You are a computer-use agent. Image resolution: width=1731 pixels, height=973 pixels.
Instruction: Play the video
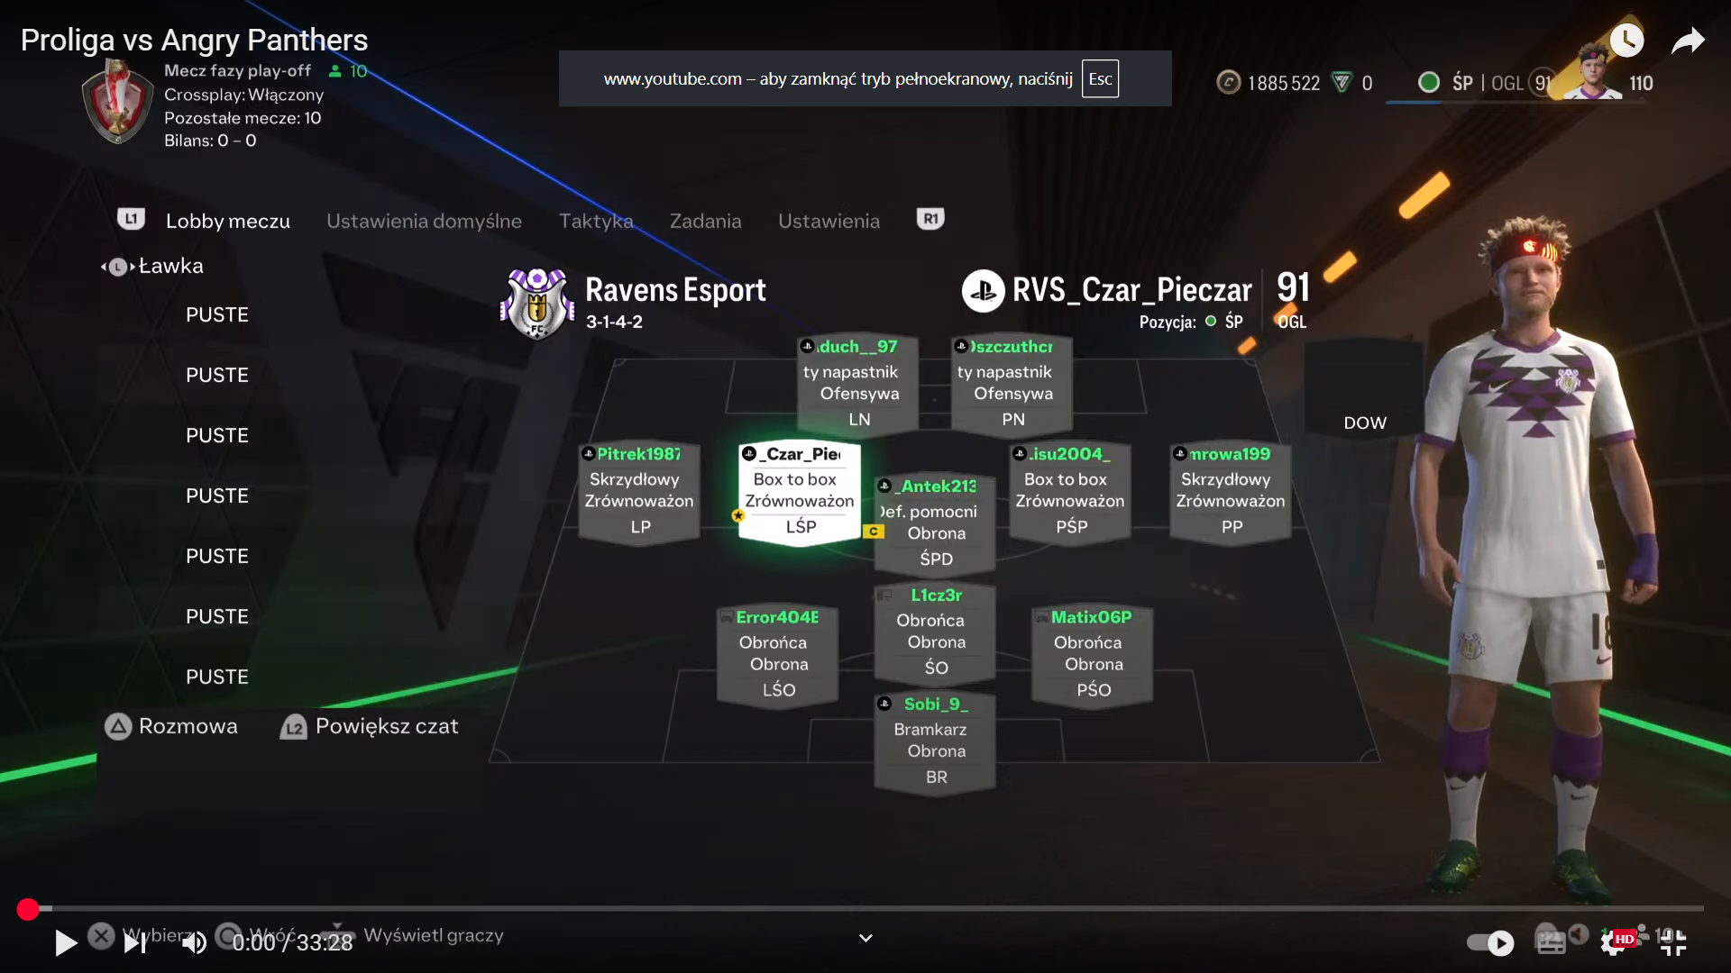[65, 942]
